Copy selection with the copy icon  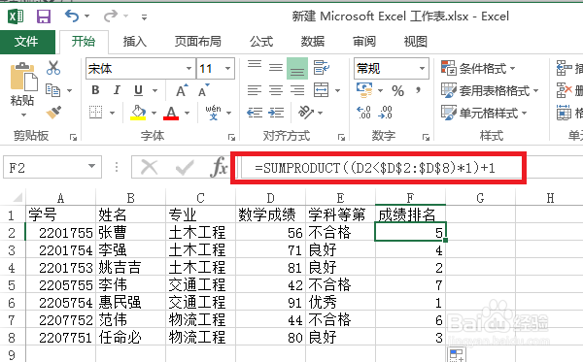click(52, 90)
